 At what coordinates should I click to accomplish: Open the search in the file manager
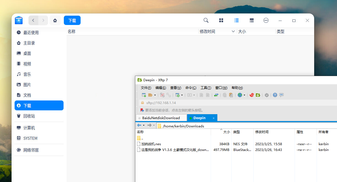[206, 20]
